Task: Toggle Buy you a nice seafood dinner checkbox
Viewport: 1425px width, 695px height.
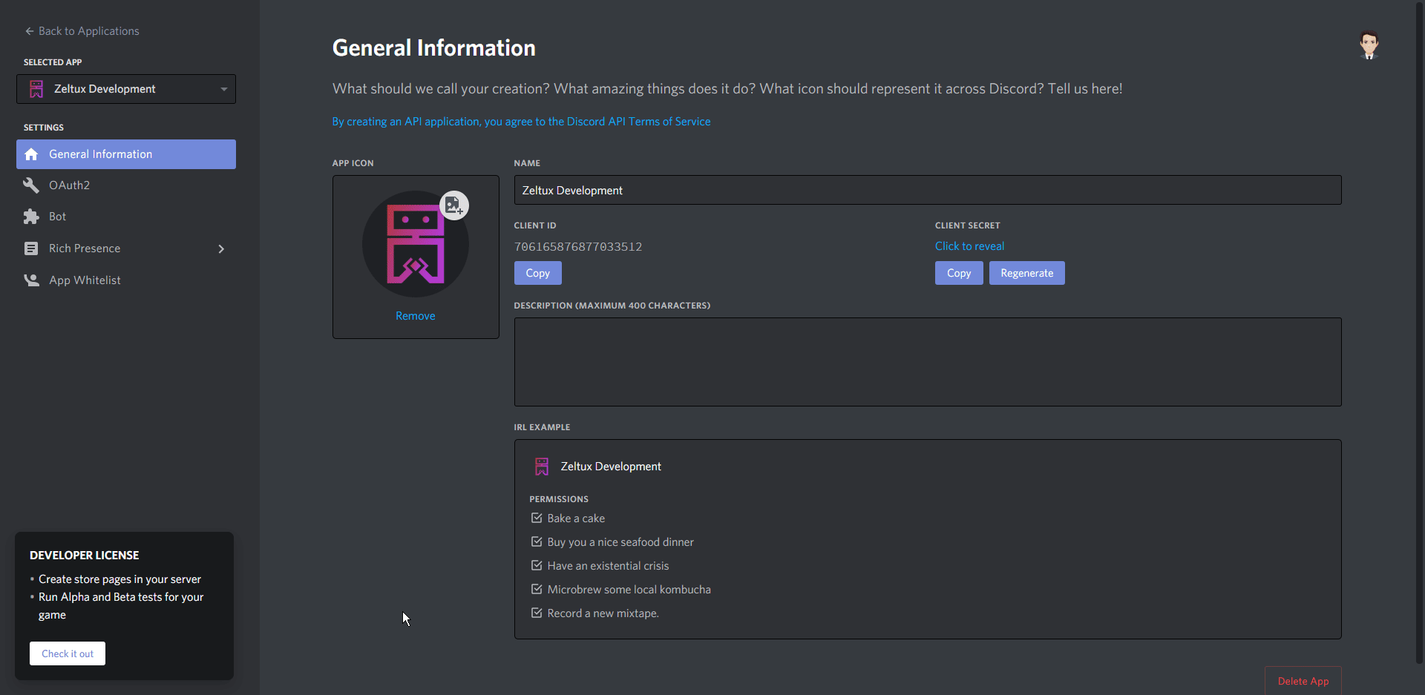Action: (x=537, y=541)
